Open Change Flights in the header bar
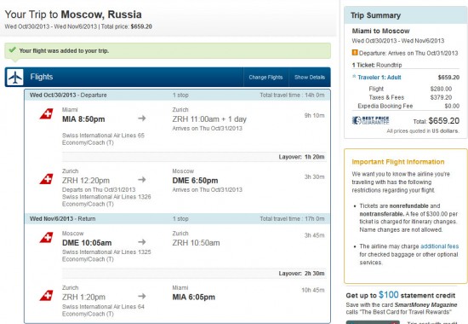 pyautogui.click(x=265, y=78)
